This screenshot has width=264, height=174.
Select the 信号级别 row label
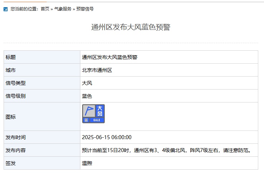[x=16, y=96]
